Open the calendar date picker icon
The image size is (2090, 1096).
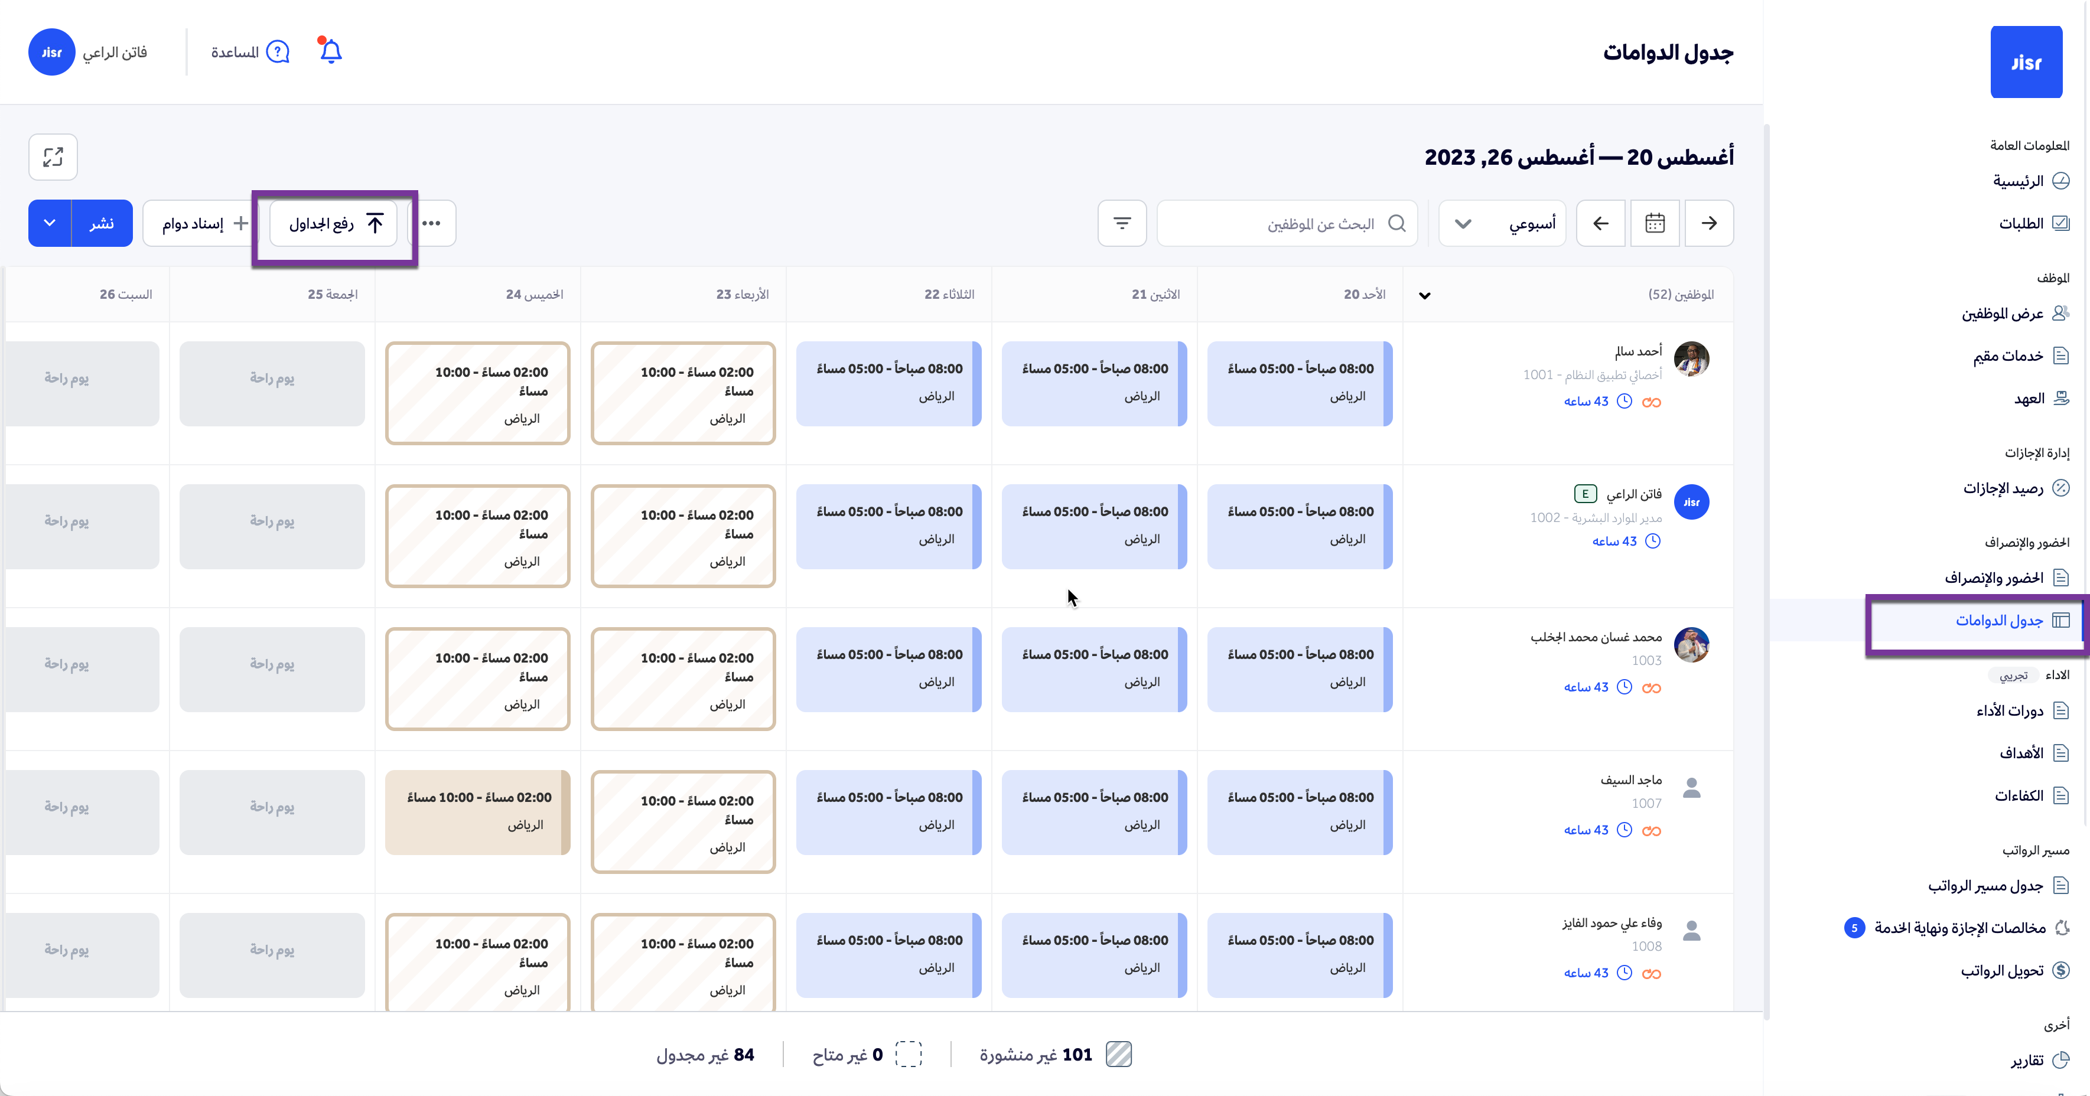coord(1654,223)
